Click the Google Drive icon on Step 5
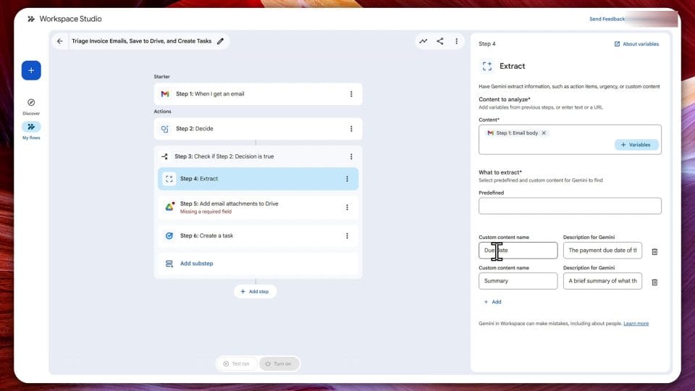This screenshot has width=695, height=391. (169, 207)
